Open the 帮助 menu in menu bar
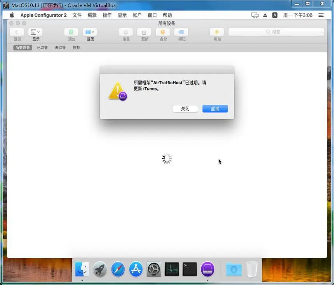Image resolution: width=334 pixels, height=285 pixels. coord(167,15)
